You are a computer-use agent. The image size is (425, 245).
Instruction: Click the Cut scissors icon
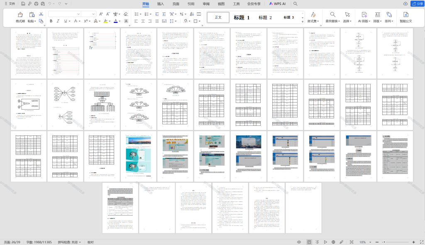tap(41, 14)
